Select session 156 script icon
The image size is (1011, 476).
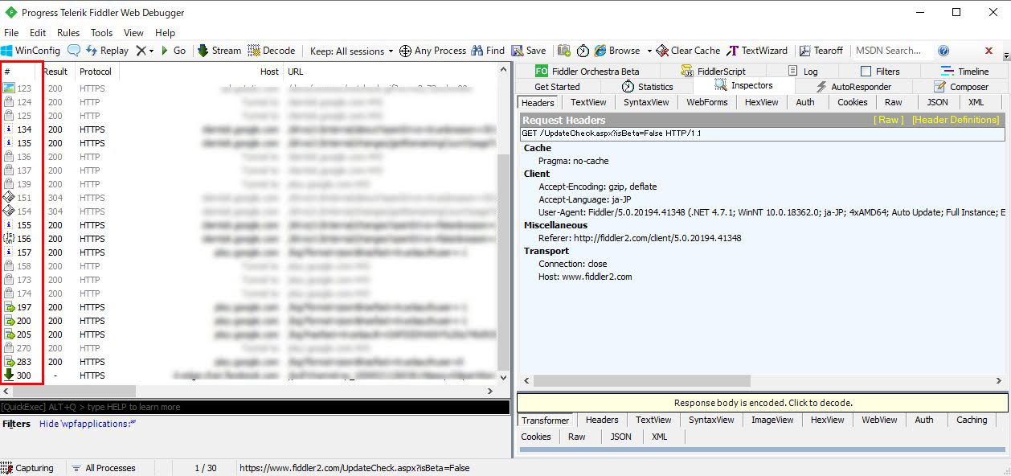[x=9, y=239]
